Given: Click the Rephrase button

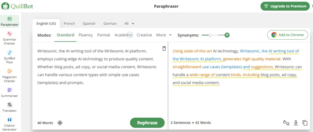Looking at the screenshot, I should pyautogui.click(x=147, y=123).
